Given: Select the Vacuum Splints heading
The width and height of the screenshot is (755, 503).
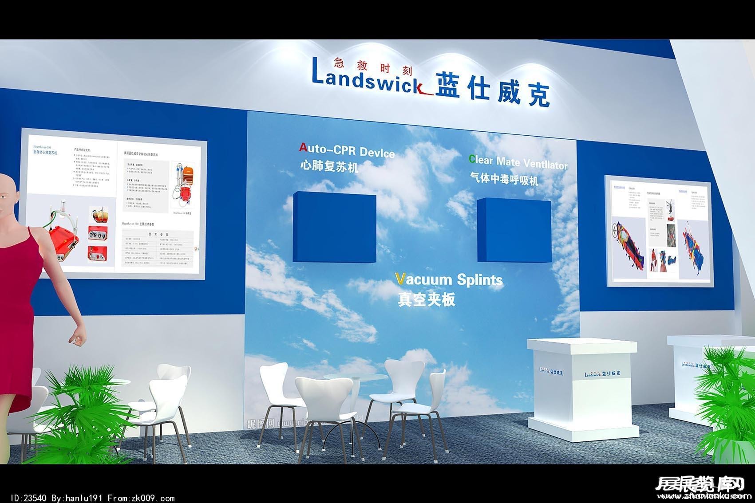Looking at the screenshot, I should [x=449, y=279].
